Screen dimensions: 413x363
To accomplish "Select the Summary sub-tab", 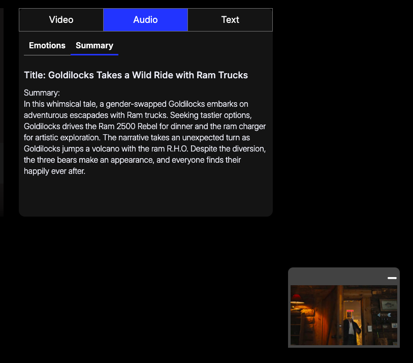I will point(94,46).
